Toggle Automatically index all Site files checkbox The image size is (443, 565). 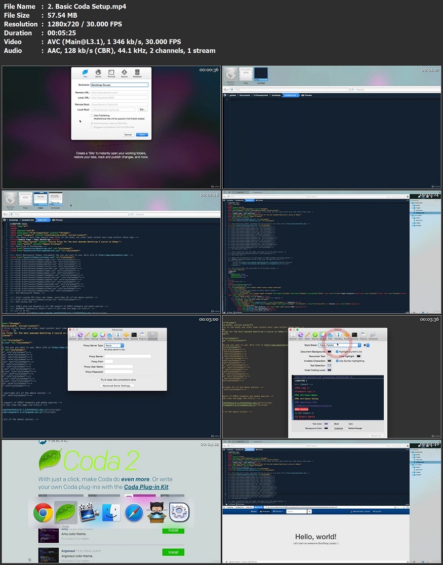(x=92, y=123)
